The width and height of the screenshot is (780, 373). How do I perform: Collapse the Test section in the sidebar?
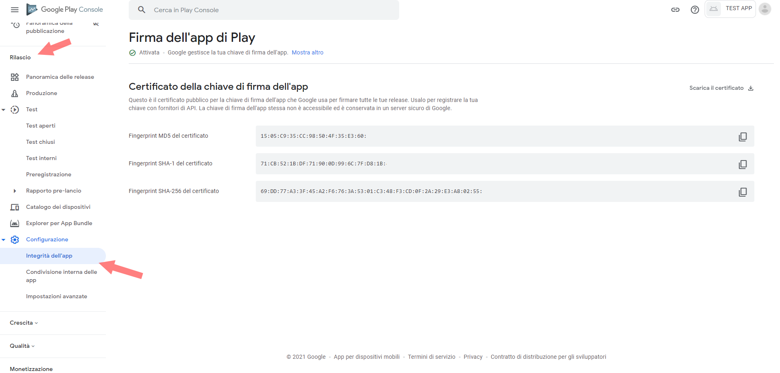point(4,109)
